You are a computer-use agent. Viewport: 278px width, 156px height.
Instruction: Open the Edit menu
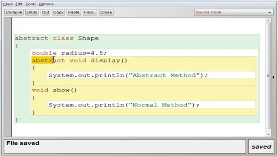19,4
